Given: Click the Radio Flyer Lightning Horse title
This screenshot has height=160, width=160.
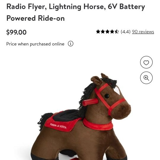Looking at the screenshot, I should (76, 12).
